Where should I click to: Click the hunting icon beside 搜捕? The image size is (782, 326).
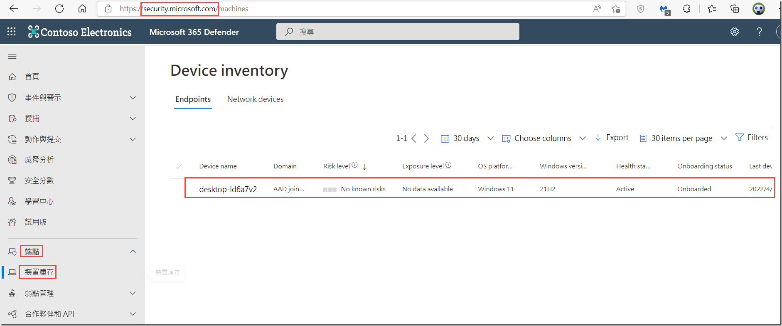point(12,119)
